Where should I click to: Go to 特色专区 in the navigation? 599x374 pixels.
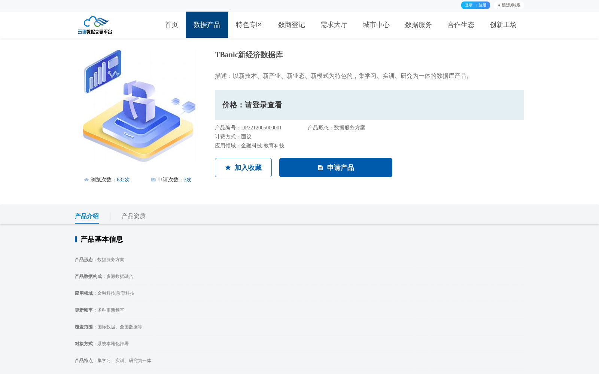[x=249, y=25]
